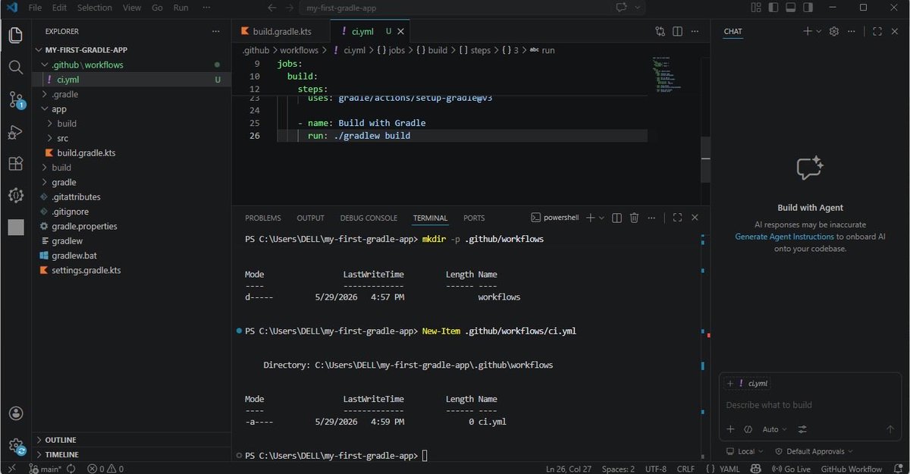
Task: Open the Manage gear in activity bar
Action: pos(16,446)
